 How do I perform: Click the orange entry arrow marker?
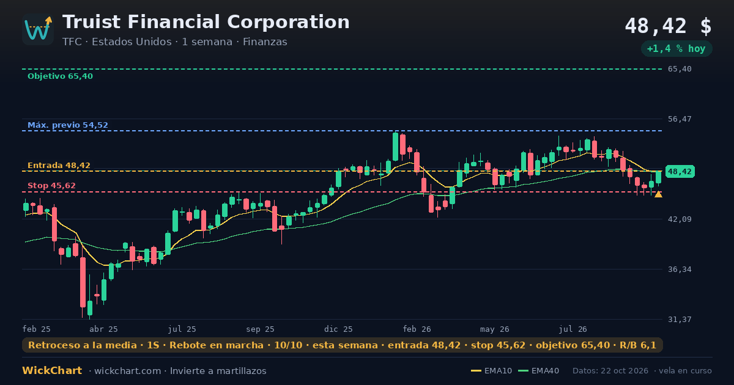pyautogui.click(x=658, y=194)
